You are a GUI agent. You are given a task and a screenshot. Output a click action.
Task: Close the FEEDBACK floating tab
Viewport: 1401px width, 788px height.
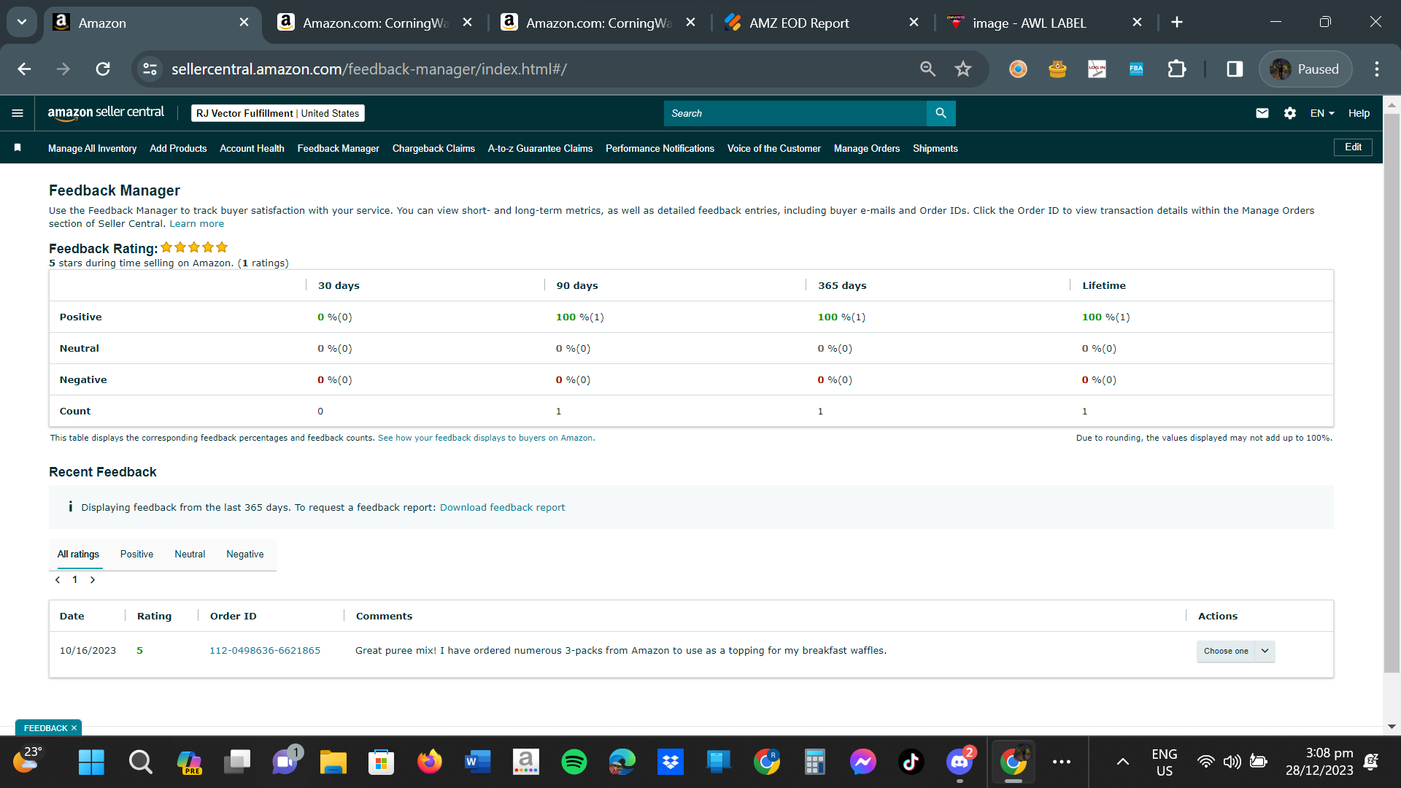74,728
